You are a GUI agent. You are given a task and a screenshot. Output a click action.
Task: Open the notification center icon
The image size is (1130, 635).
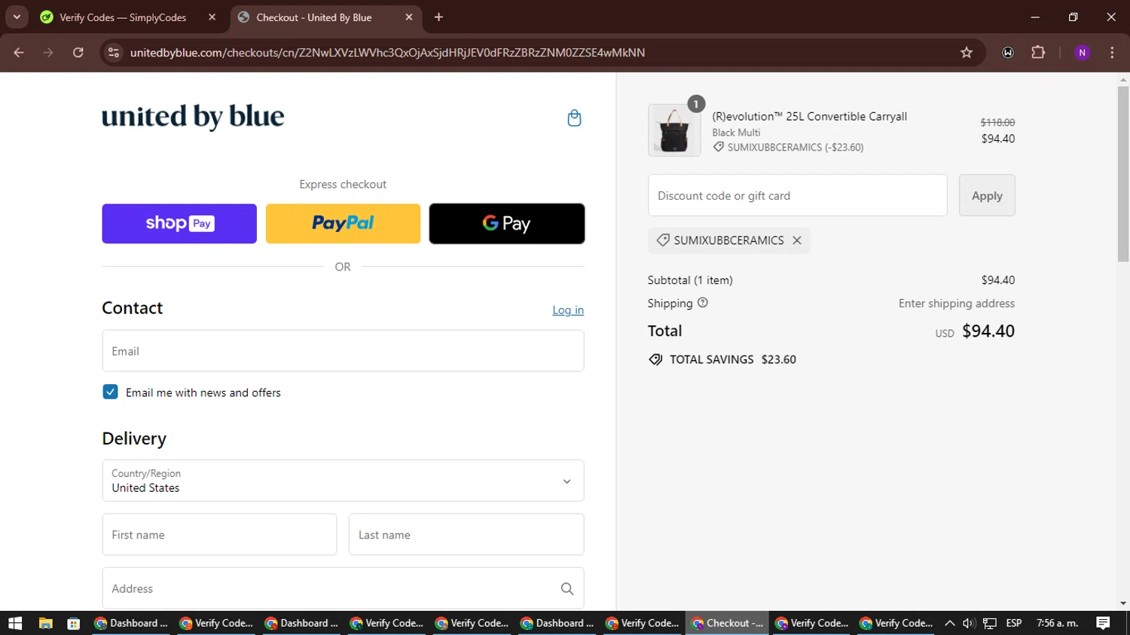[x=1103, y=623]
